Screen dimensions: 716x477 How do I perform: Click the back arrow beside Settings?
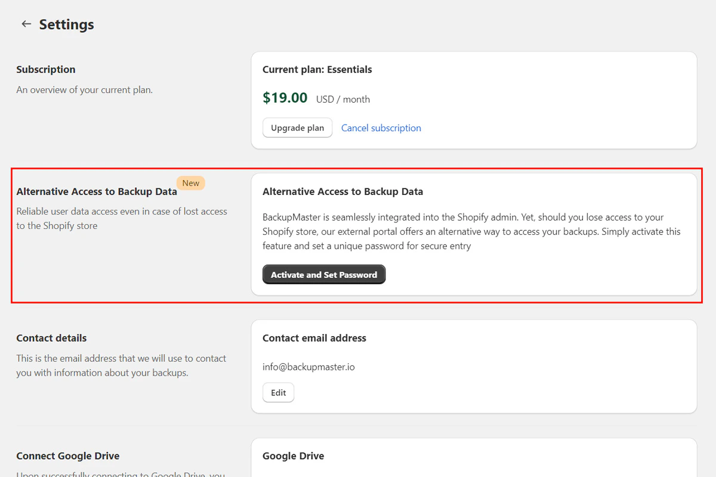tap(26, 24)
